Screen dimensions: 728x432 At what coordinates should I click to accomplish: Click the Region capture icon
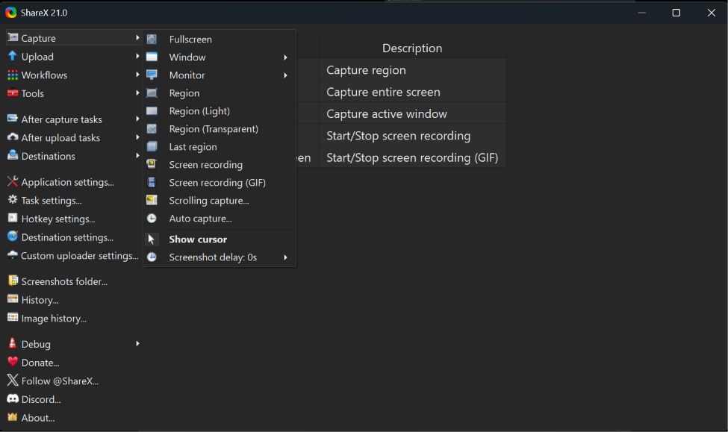(x=152, y=93)
